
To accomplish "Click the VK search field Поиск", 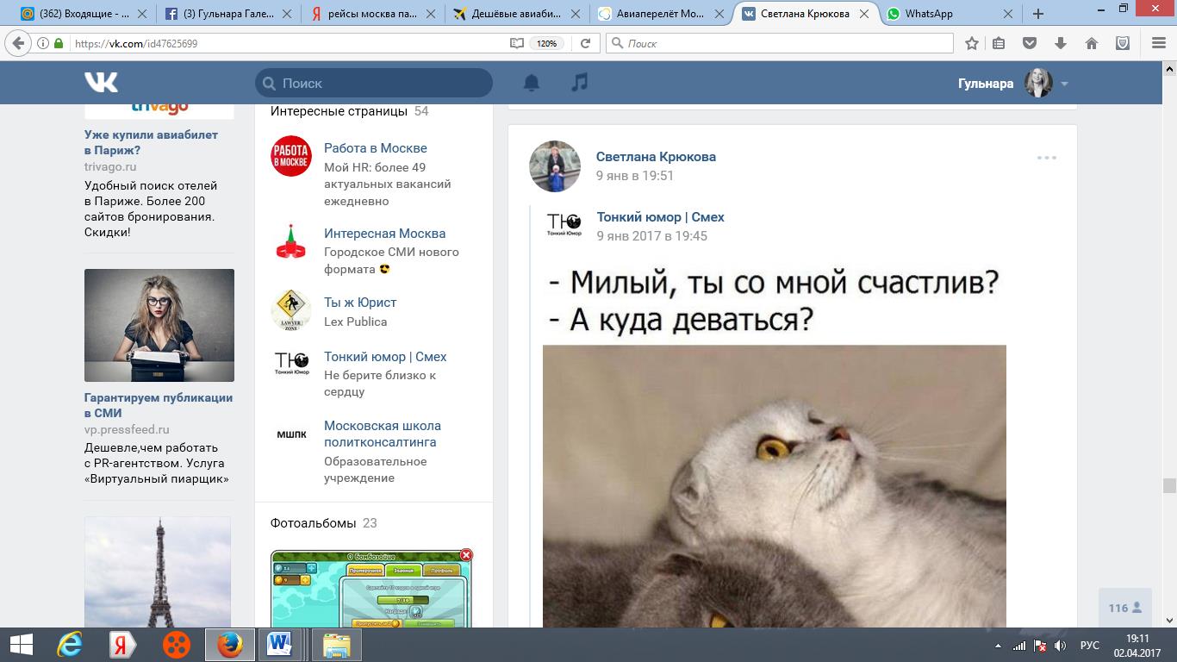I will tap(374, 83).
